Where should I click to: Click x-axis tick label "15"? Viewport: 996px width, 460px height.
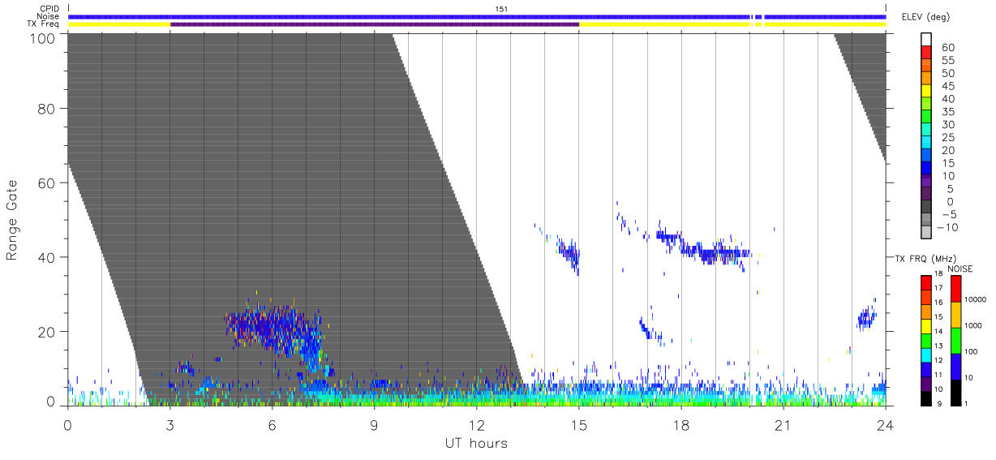click(579, 425)
